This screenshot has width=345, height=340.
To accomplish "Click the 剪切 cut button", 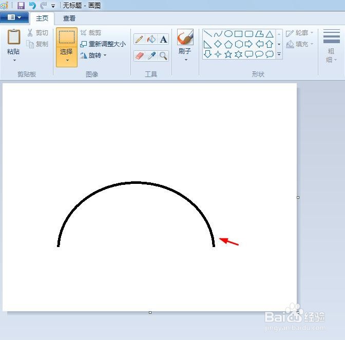I will point(37,33).
